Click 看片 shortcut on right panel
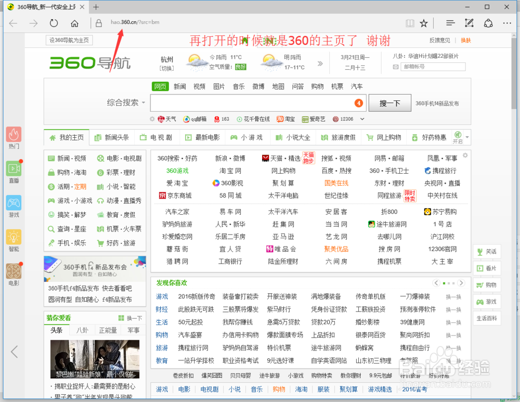This screenshot has width=520, height=402. coord(487,268)
